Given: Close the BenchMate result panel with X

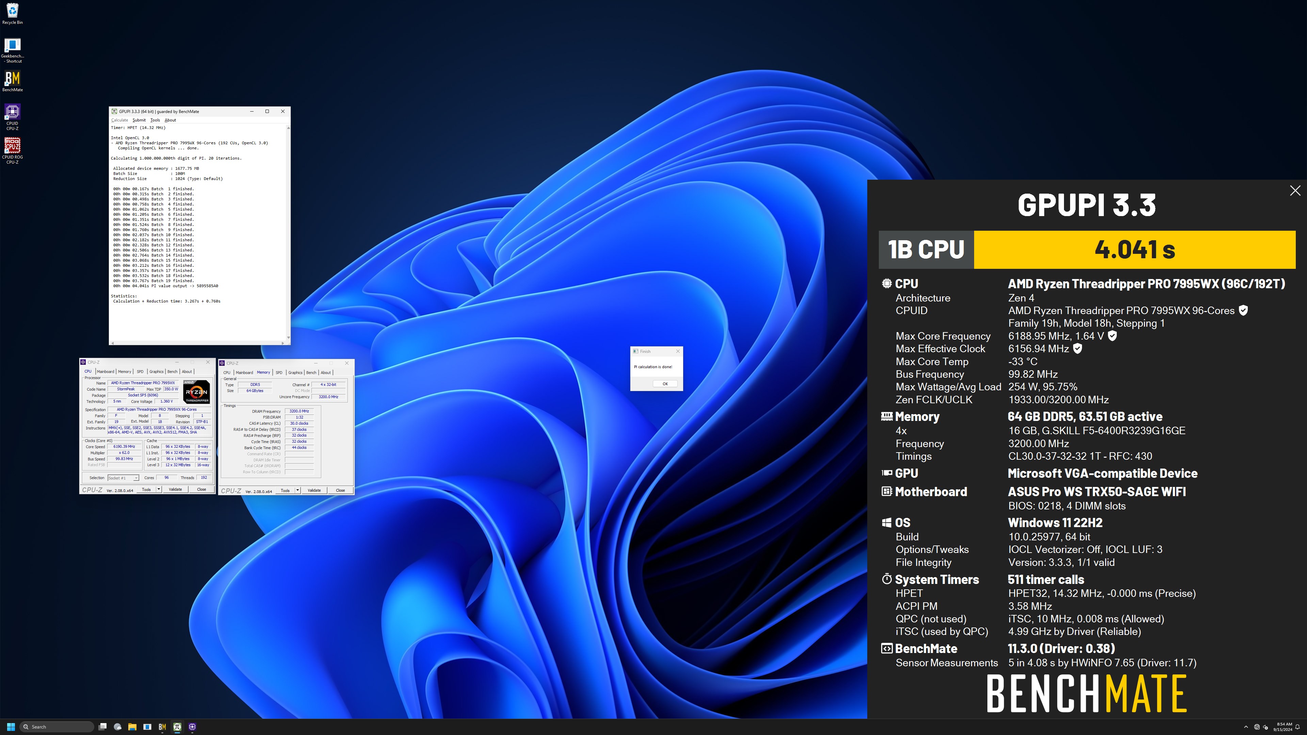Looking at the screenshot, I should (x=1295, y=191).
